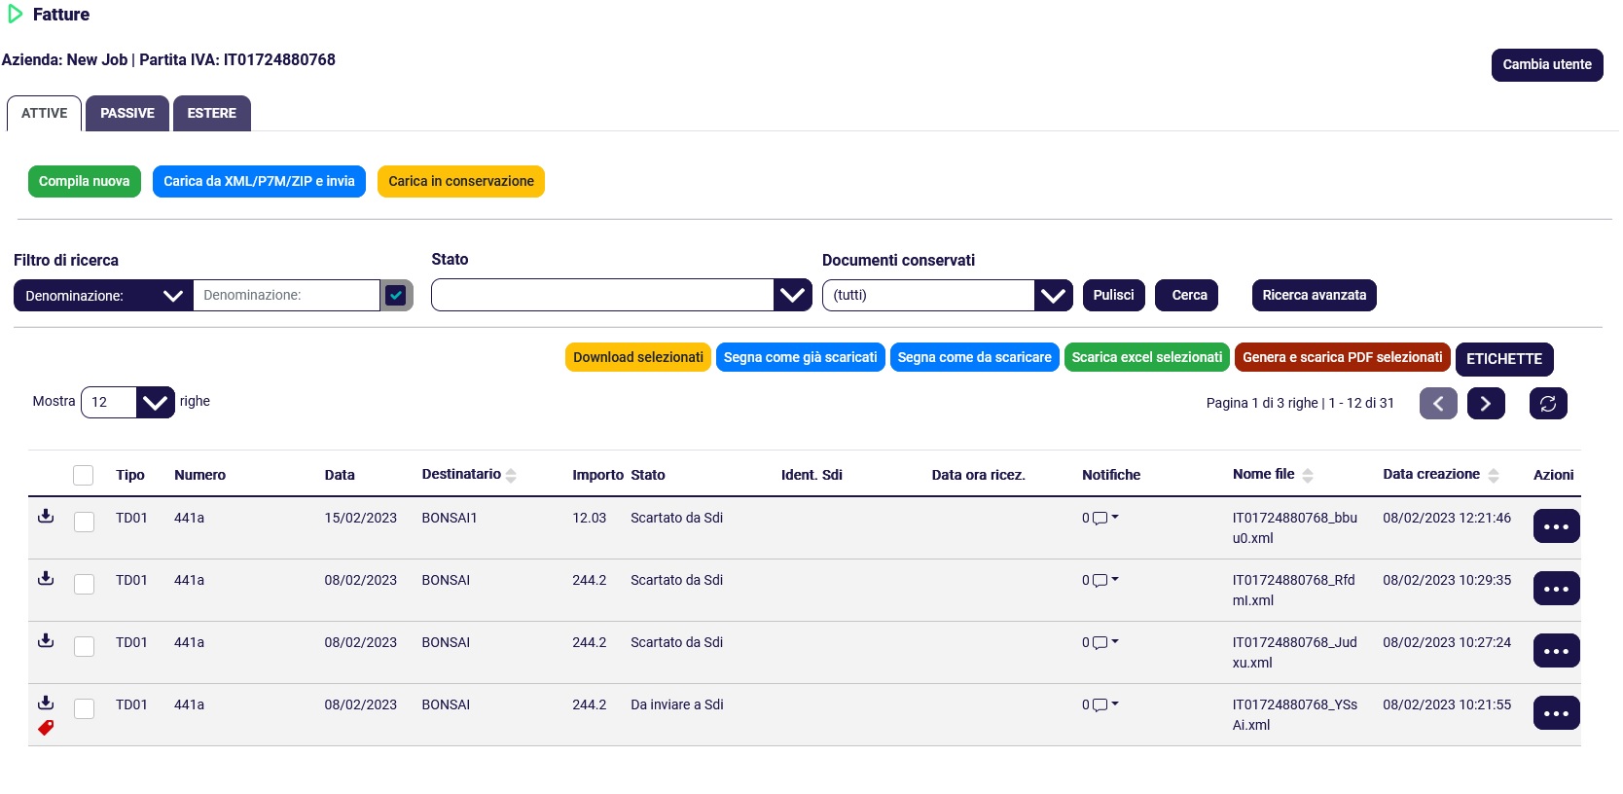Open notifications for invoice dated 15/02/2023

pyautogui.click(x=1100, y=518)
